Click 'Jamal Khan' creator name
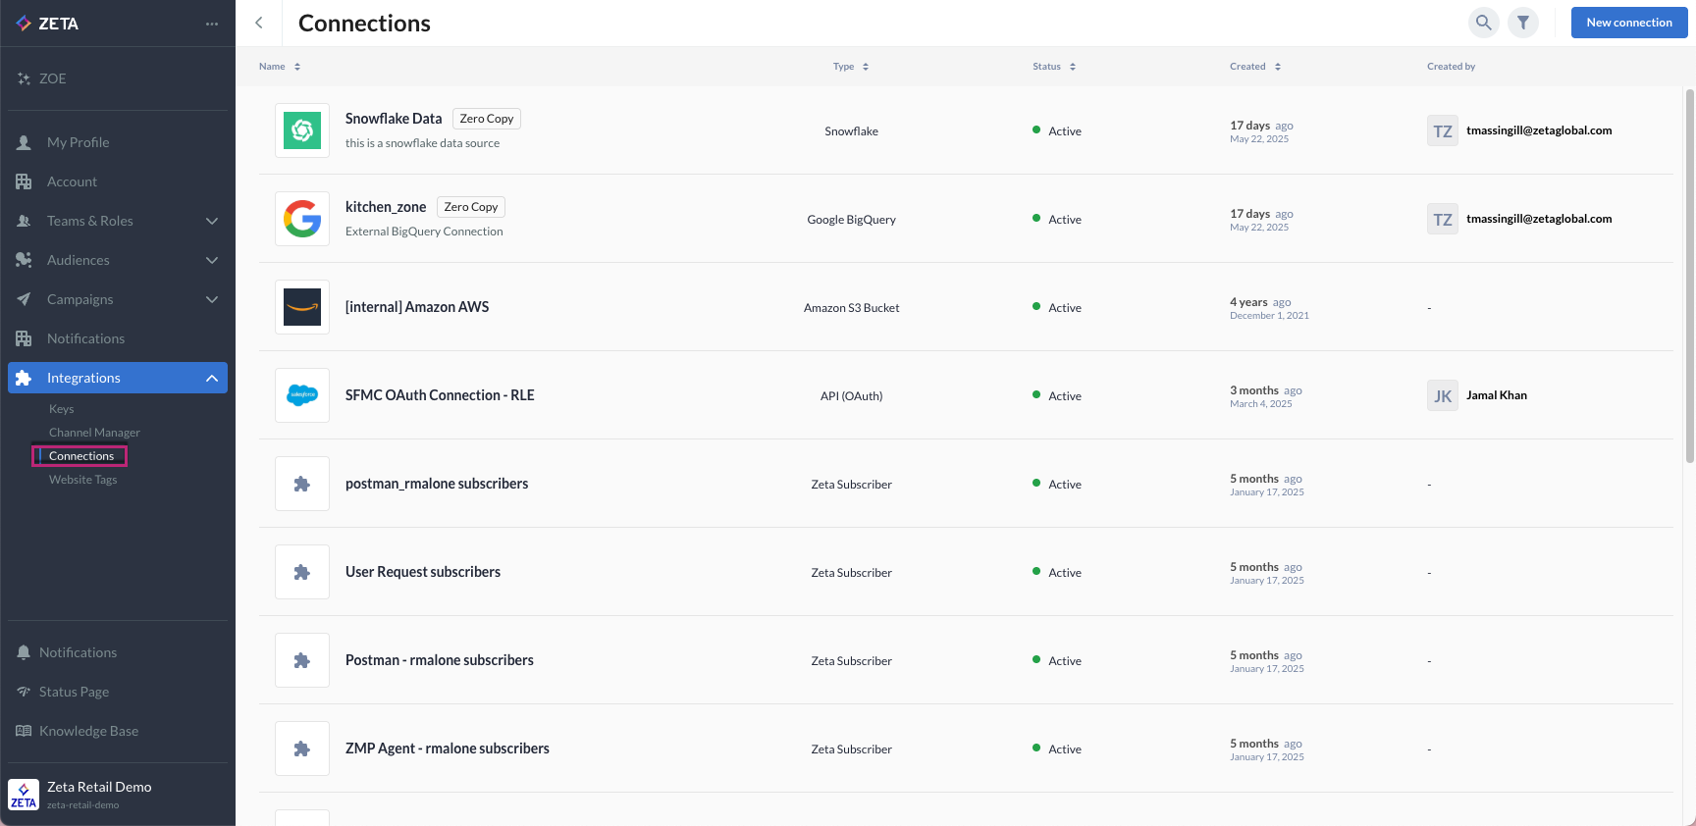1696x826 pixels. tap(1497, 395)
